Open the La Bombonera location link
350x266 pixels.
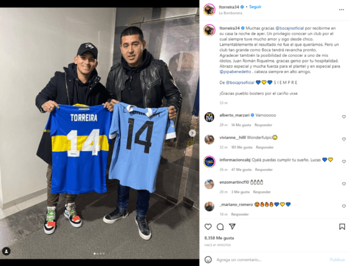(231, 13)
